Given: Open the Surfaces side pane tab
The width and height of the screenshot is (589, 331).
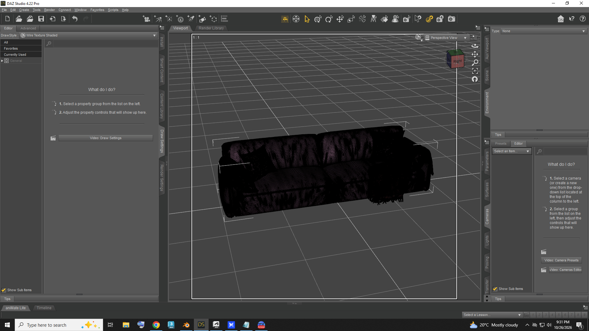Looking at the screenshot, I should (x=487, y=190).
